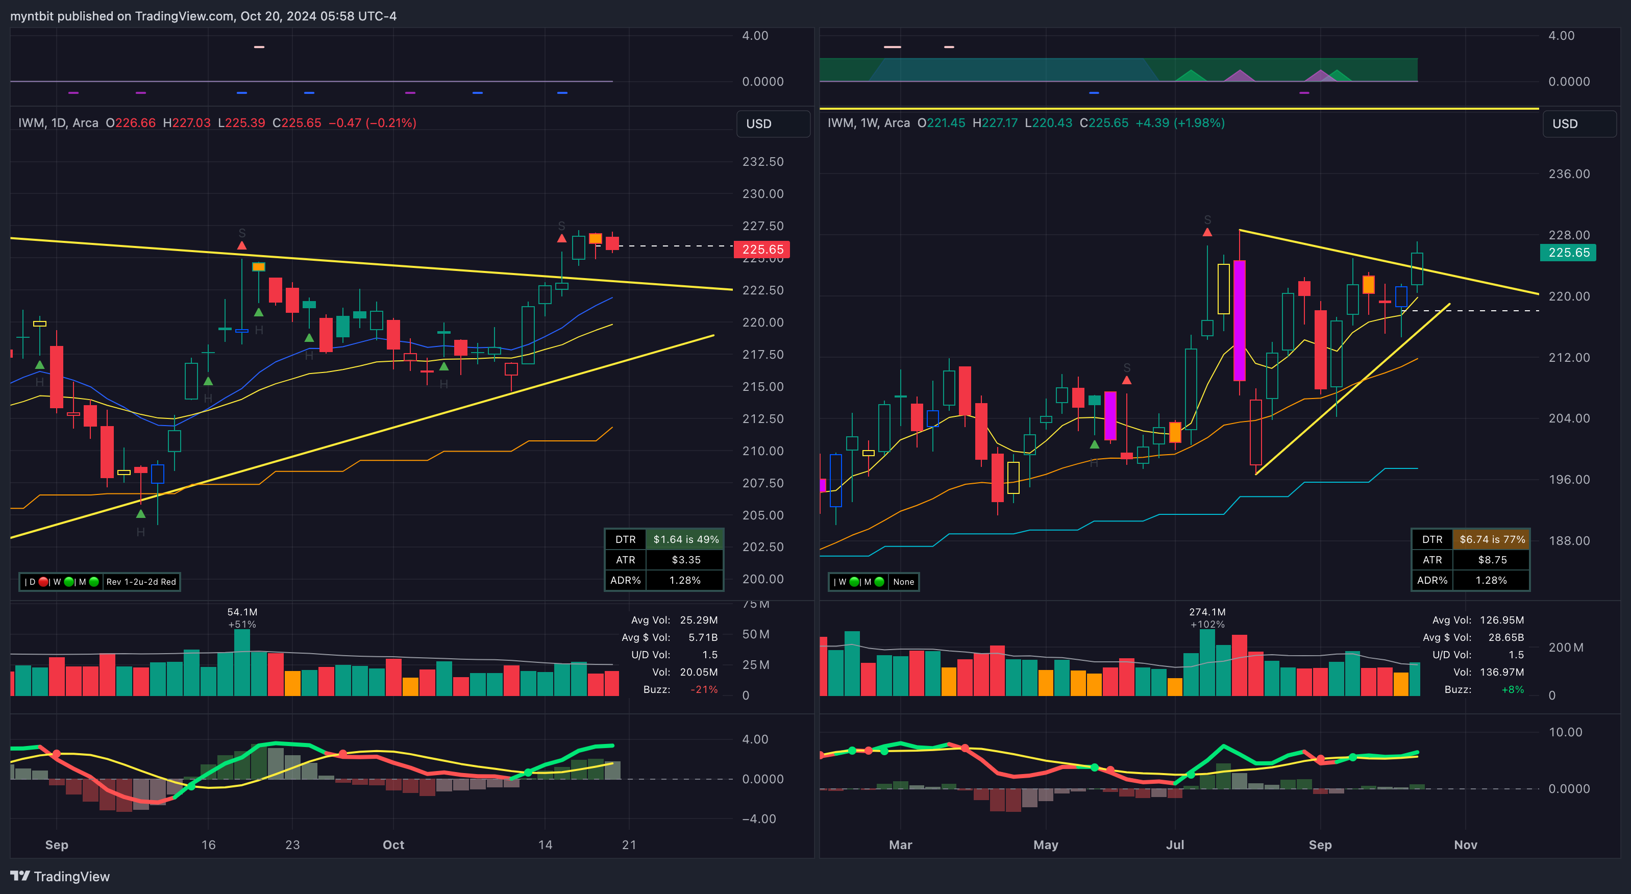1631x894 pixels.
Task: Click the green M status dot on weekly chart
Action: (879, 582)
